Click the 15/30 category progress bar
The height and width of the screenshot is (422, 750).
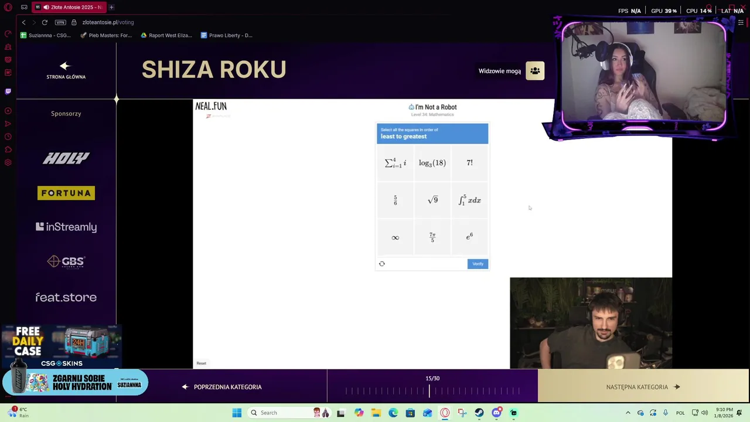pyautogui.click(x=432, y=391)
